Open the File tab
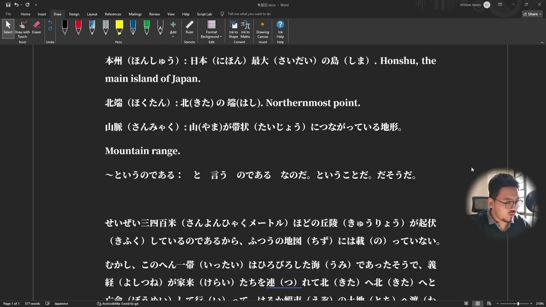The image size is (546, 307). pos(8,14)
